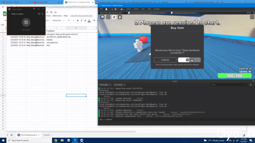This screenshot has height=143, width=255.
Task: Switch to PLUGINS ribbon tab in Studio
Action: [x=157, y=9]
